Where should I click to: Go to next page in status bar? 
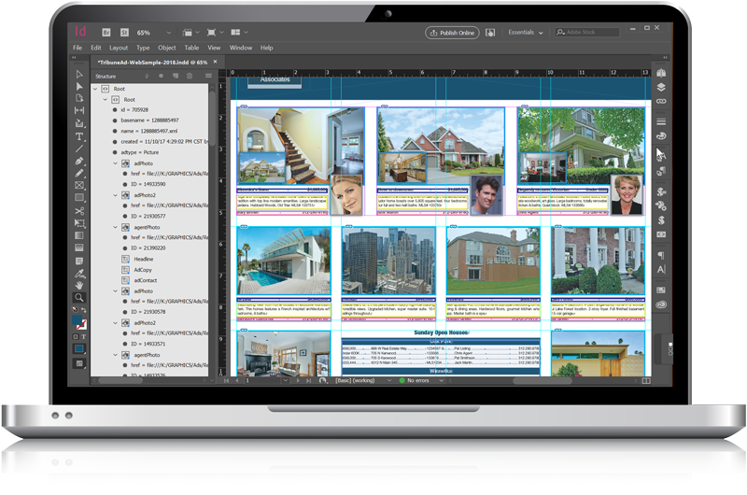298,381
